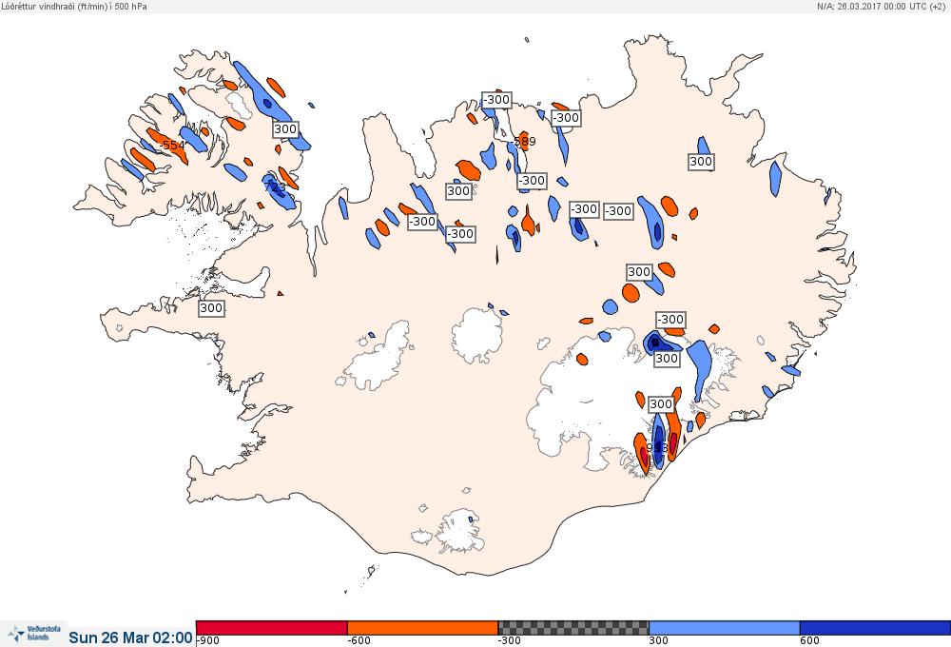Image resolution: width=951 pixels, height=647 pixels.
Task: Click the white Hofsjökull glacier in central Iceland
Action: coord(477,335)
